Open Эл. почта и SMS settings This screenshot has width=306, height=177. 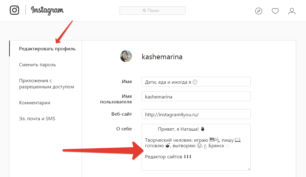click(x=37, y=119)
